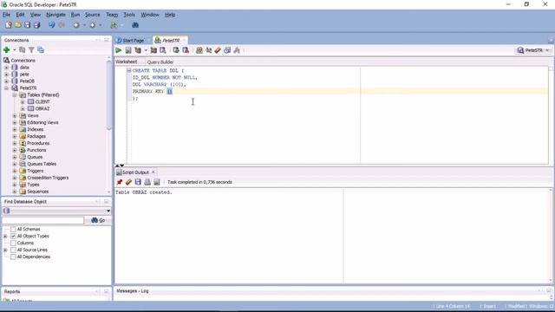Click the code fold toggle beside CREATE TABLE
This screenshot has height=312, width=555.
click(x=129, y=70)
